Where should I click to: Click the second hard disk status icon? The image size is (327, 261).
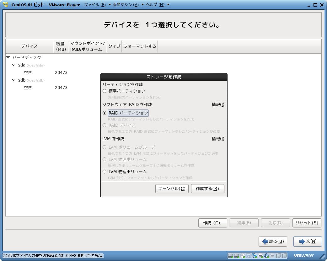[237, 256]
